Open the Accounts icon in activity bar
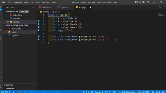Viewport: 166px width, 93px height. [1, 79]
